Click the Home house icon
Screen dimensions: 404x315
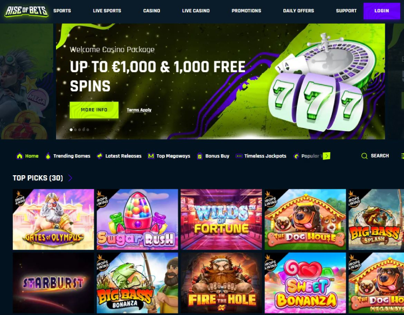click(19, 156)
